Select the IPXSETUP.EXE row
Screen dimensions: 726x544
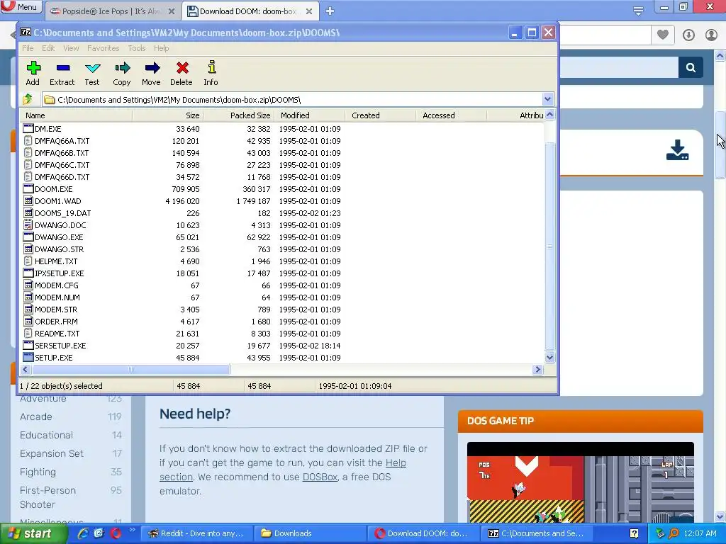282,273
